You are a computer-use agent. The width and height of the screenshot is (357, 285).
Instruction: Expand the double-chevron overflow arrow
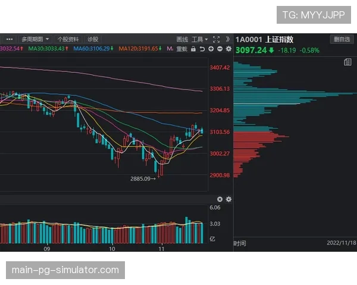(228, 39)
